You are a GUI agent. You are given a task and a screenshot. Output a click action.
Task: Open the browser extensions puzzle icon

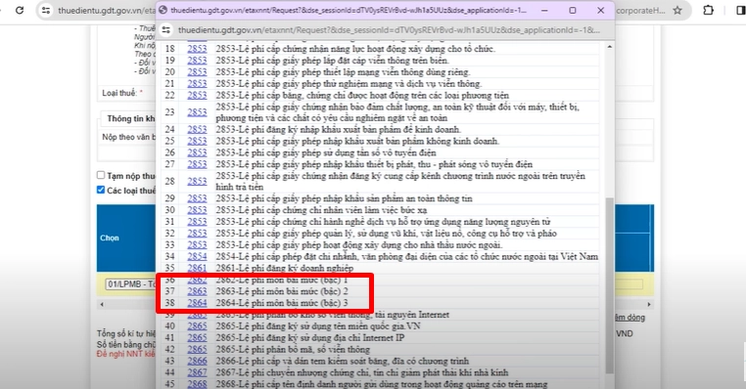click(x=709, y=10)
